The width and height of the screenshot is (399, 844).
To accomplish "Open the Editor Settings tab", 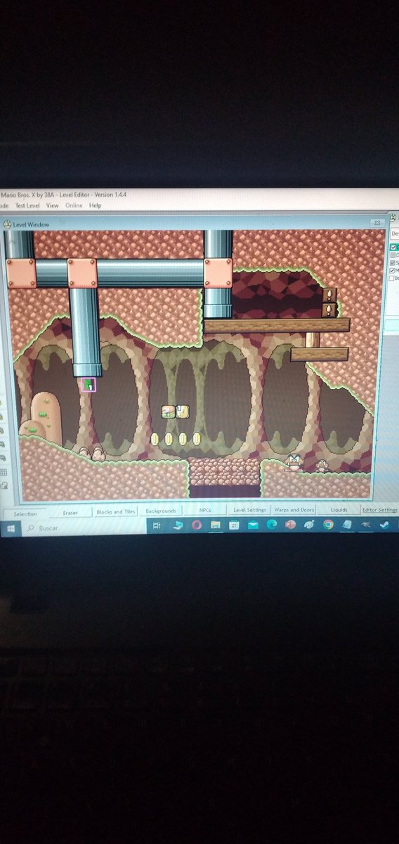I will point(380,510).
